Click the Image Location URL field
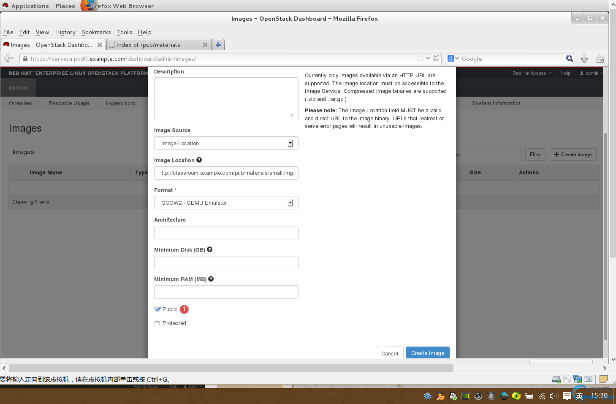 (226, 173)
